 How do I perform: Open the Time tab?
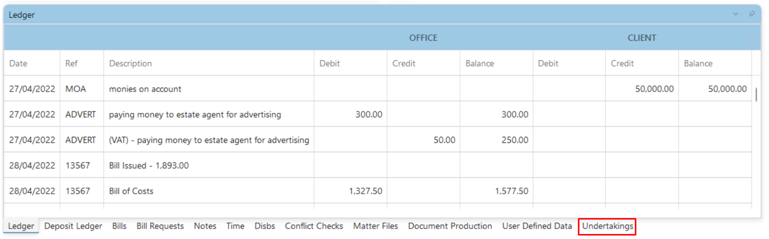[x=235, y=226]
